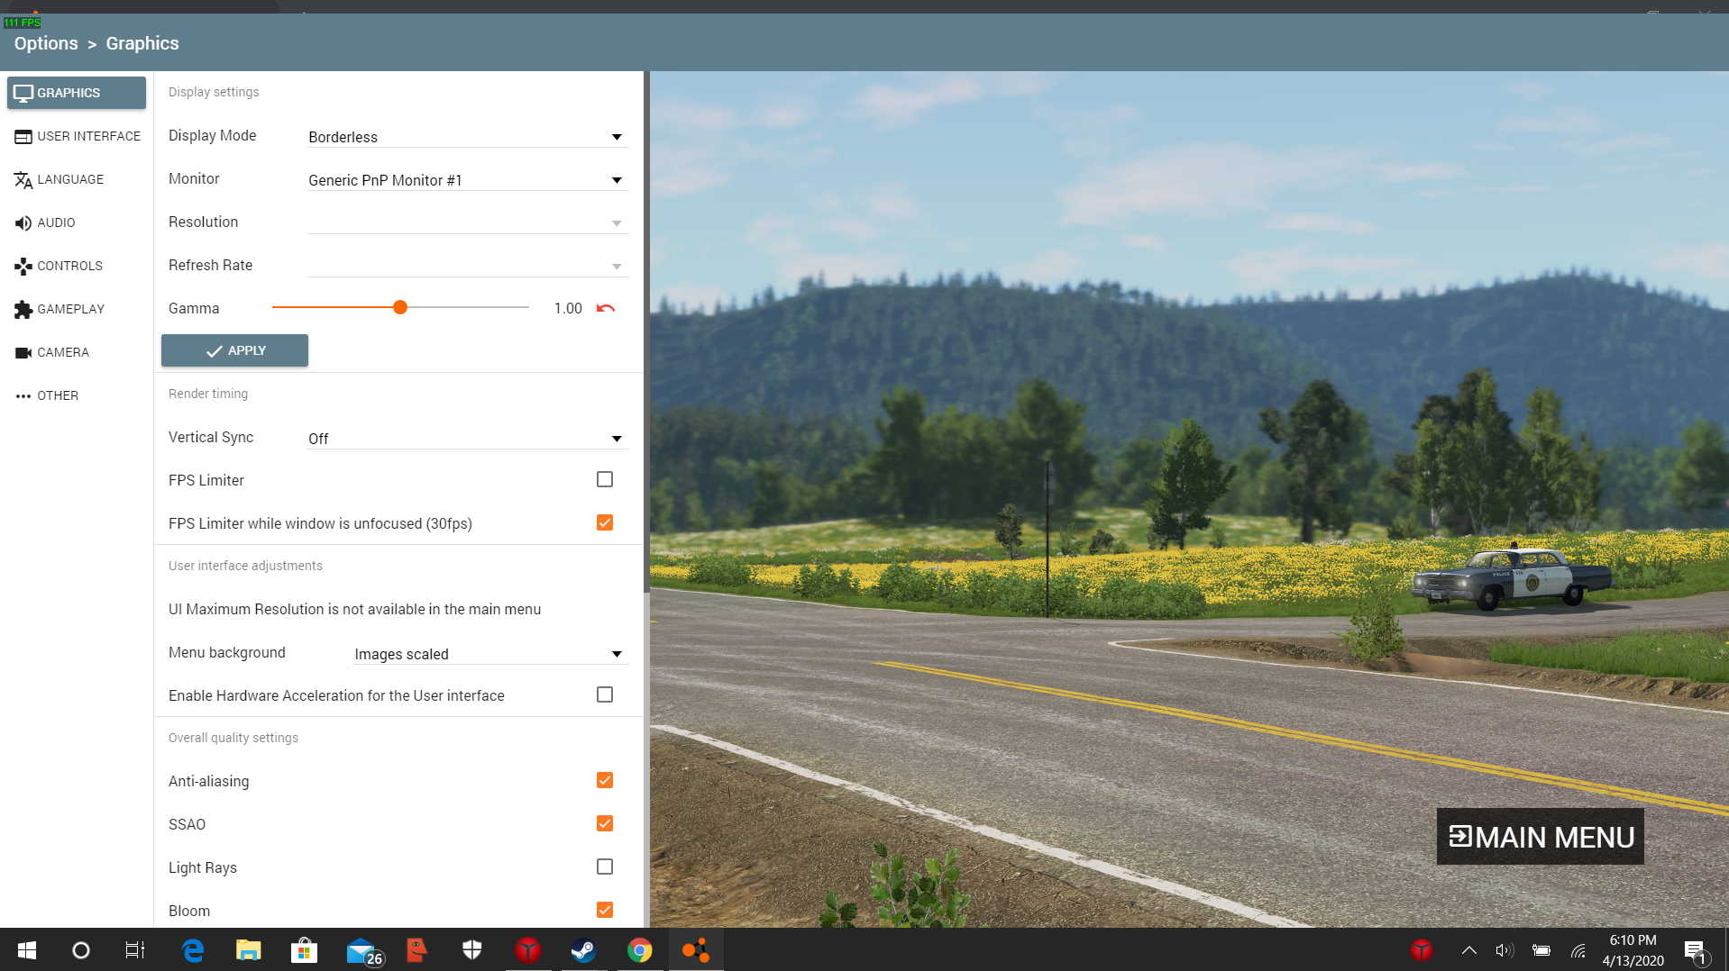Toggle the SSAO checkbox

click(605, 823)
